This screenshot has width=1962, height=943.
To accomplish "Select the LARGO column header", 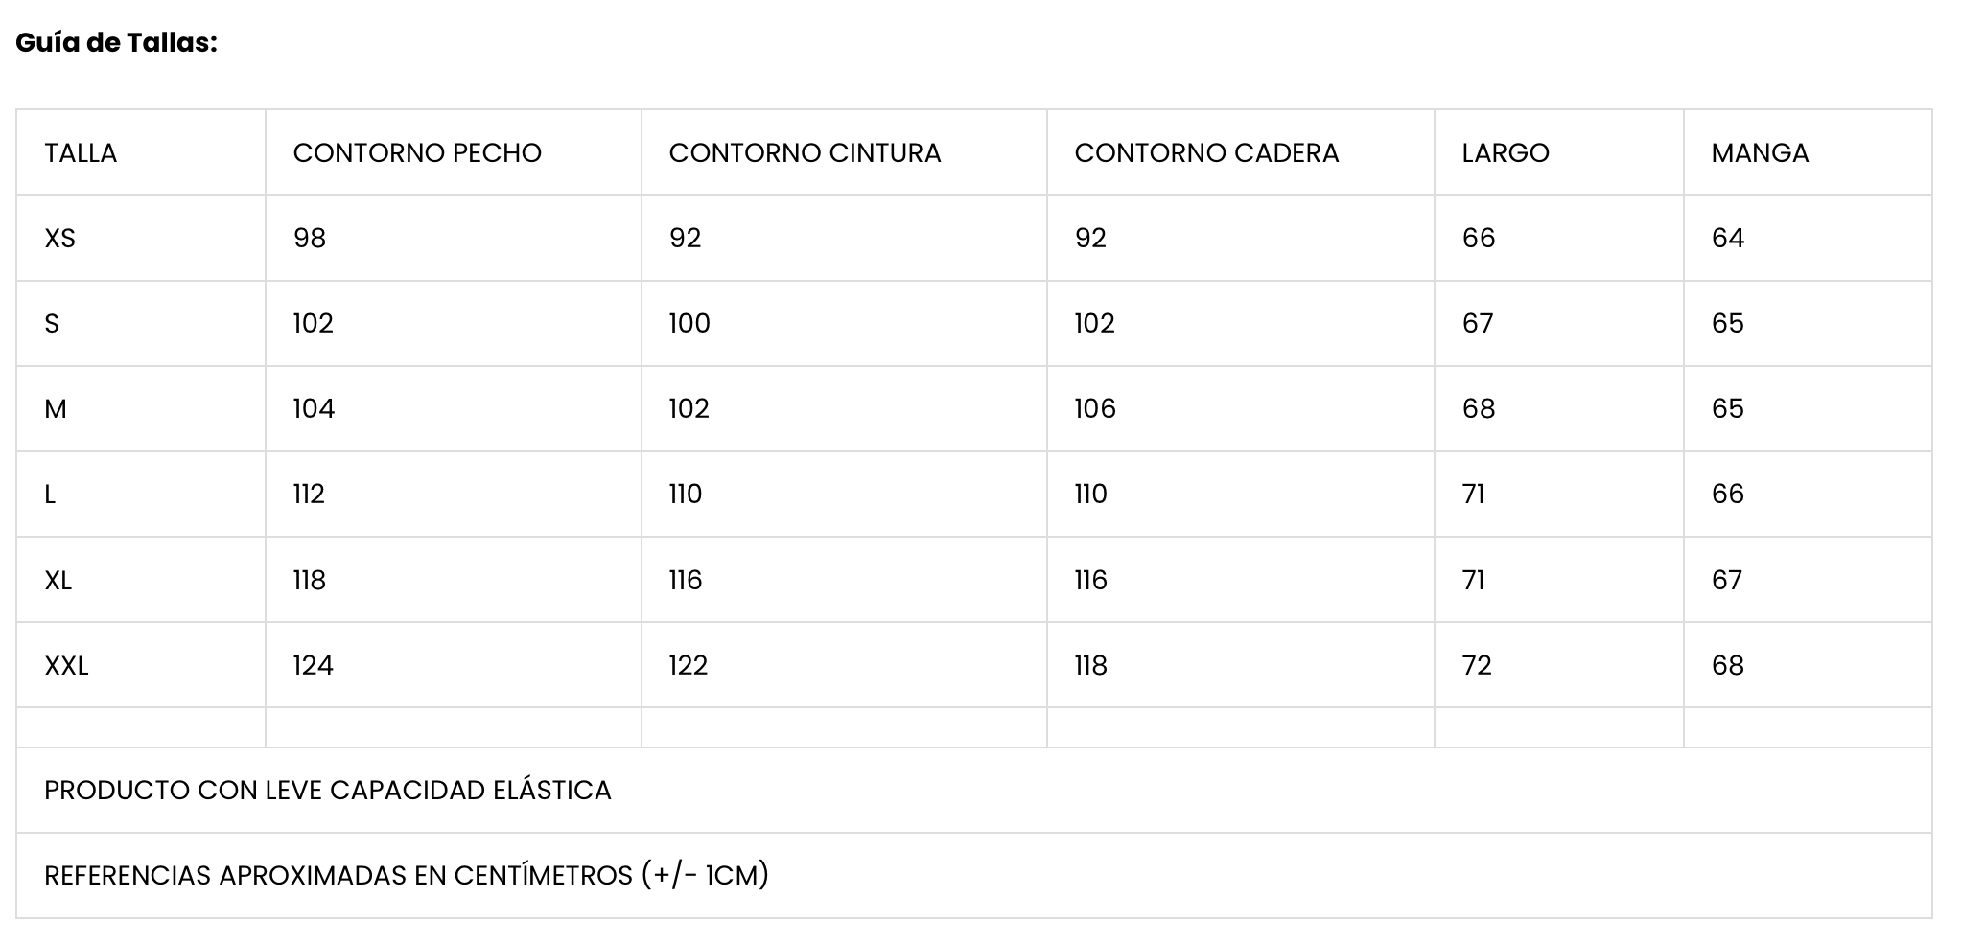I will coord(1506,153).
